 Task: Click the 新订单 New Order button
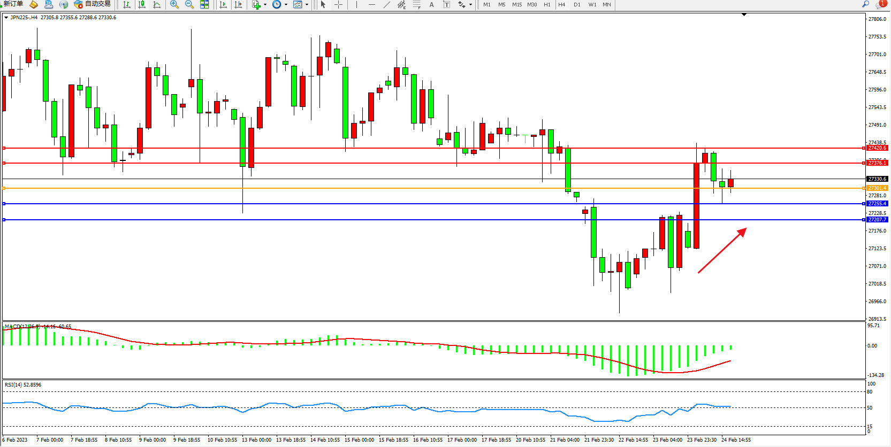click(x=13, y=4)
